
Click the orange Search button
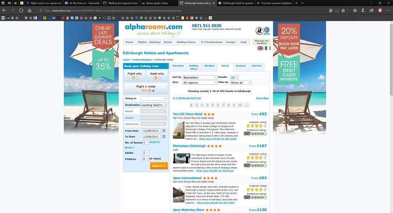coord(159,166)
